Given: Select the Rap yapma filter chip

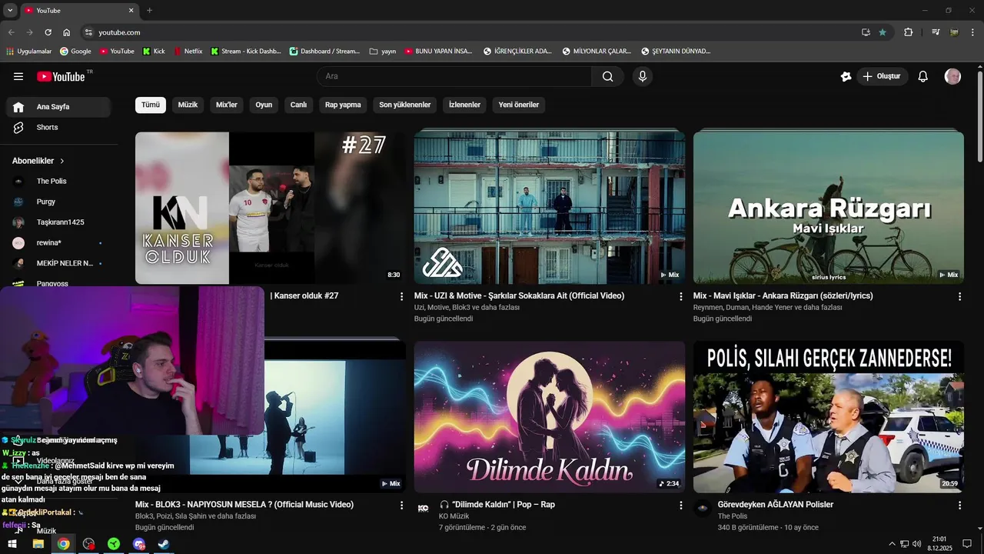Looking at the screenshot, I should (343, 105).
